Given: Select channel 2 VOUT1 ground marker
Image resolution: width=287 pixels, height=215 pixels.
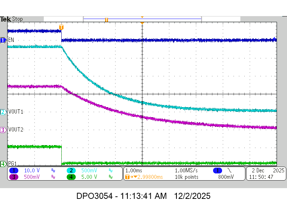Looking at the screenshot, I should (x=3, y=112).
